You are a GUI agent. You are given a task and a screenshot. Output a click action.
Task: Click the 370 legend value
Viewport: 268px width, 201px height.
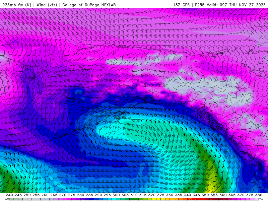coord(241,195)
